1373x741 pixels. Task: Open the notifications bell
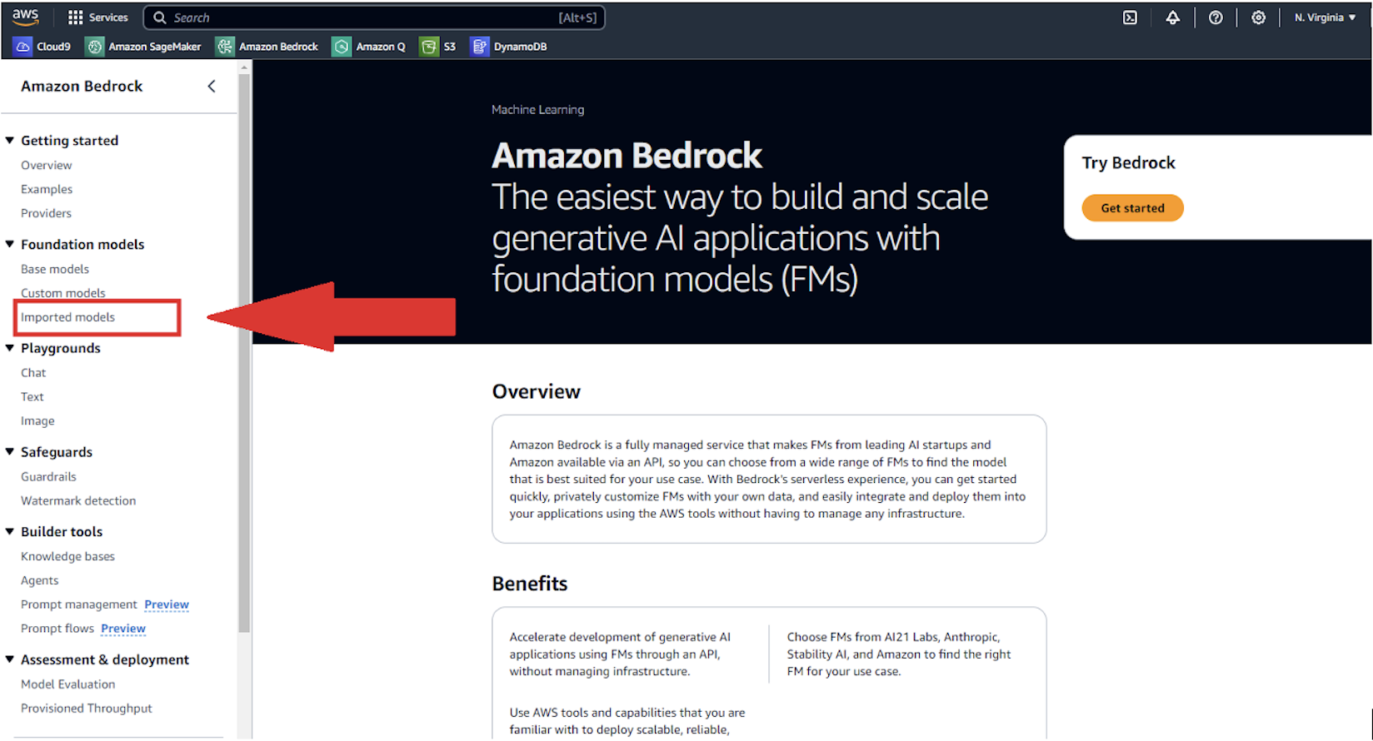tap(1172, 17)
